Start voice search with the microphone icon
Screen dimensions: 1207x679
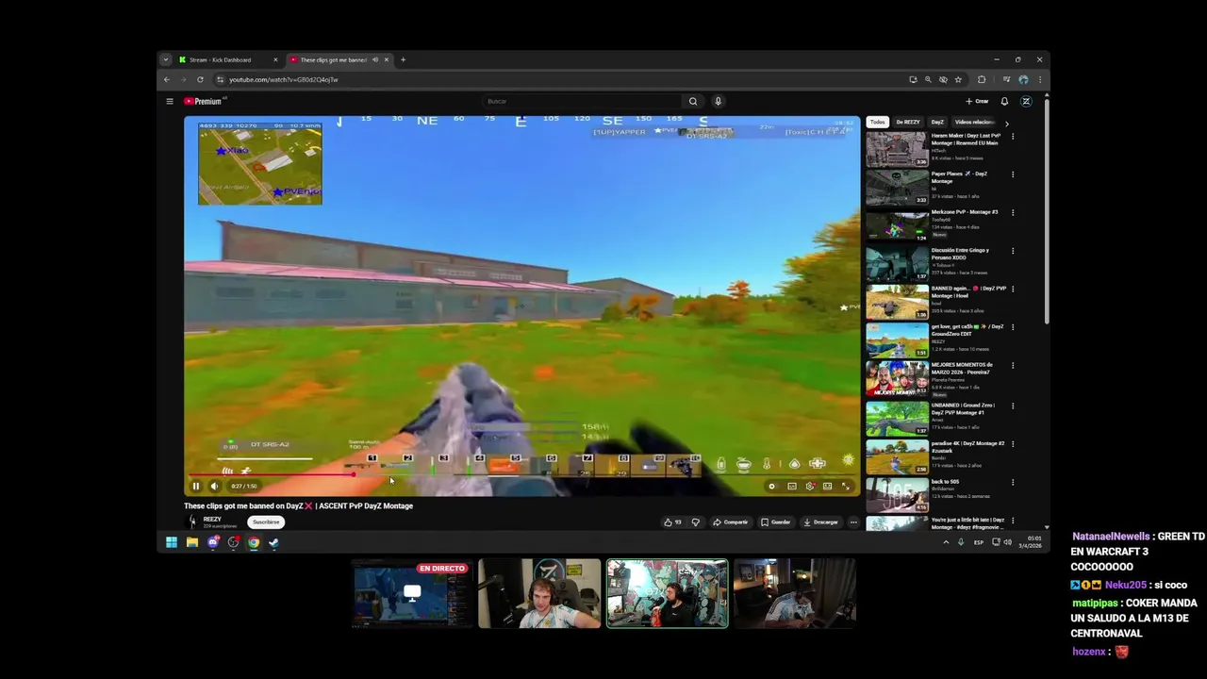click(718, 102)
